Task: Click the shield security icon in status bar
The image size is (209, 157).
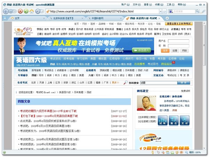Action: point(177,152)
